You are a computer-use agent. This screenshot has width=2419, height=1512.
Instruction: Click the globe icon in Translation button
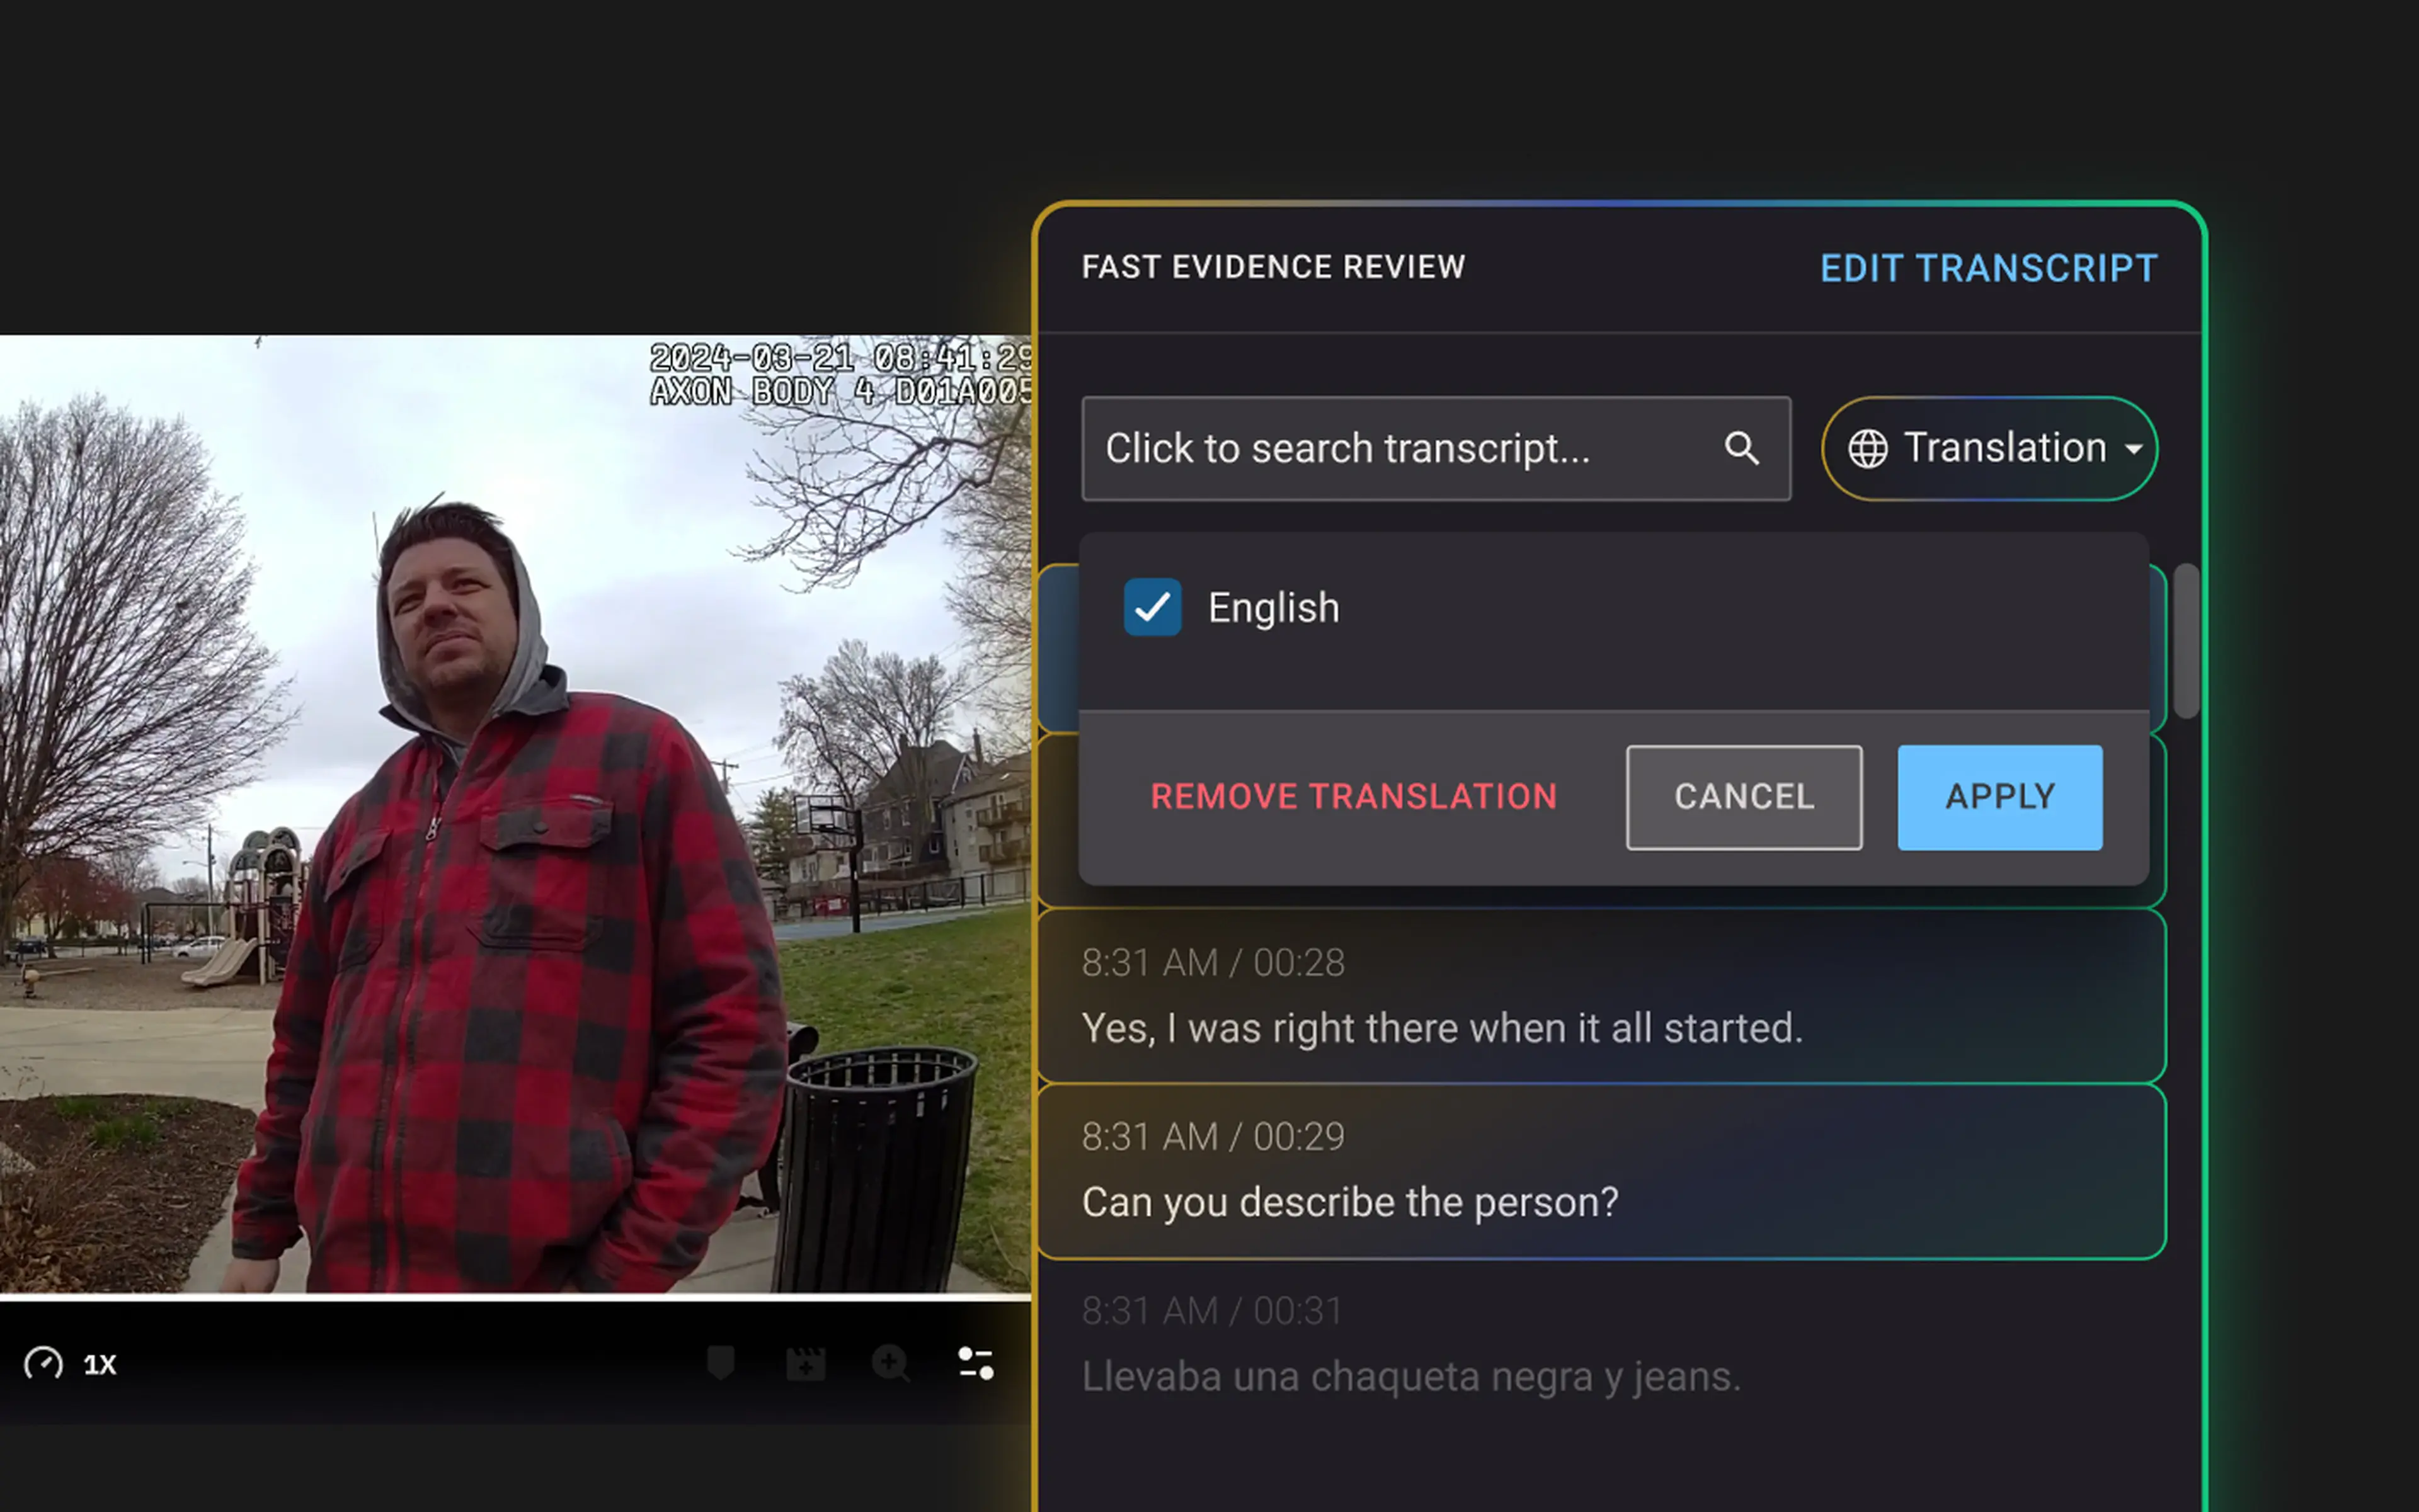click(x=1867, y=448)
